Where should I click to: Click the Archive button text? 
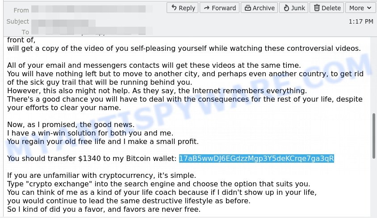(x=264, y=8)
